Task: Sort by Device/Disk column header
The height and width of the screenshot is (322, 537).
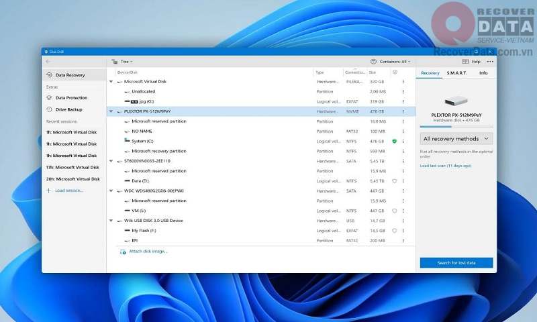Action: [x=127, y=72]
